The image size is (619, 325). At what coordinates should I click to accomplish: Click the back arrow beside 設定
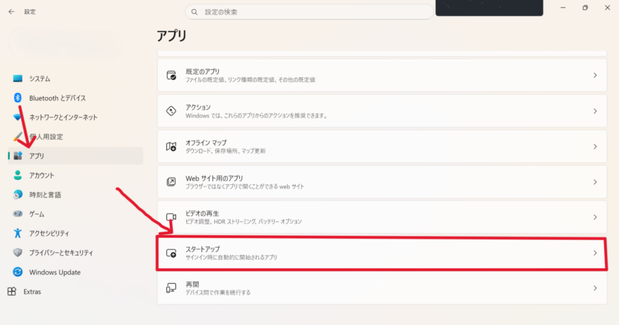(11, 11)
